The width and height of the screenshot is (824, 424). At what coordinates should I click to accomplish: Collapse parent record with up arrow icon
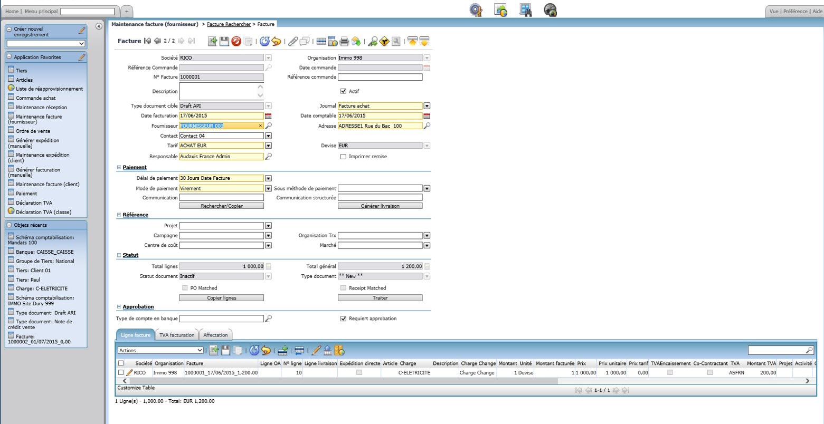413,41
